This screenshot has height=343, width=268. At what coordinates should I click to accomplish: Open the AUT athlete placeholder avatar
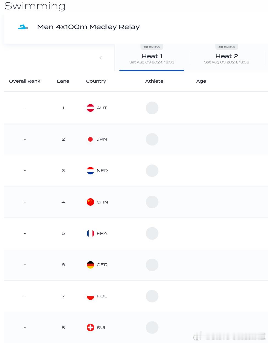(152, 108)
